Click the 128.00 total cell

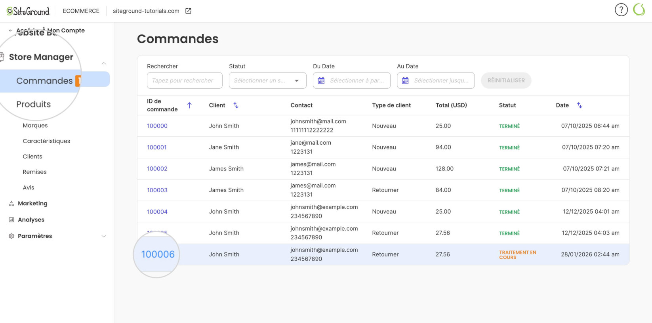[x=444, y=169]
